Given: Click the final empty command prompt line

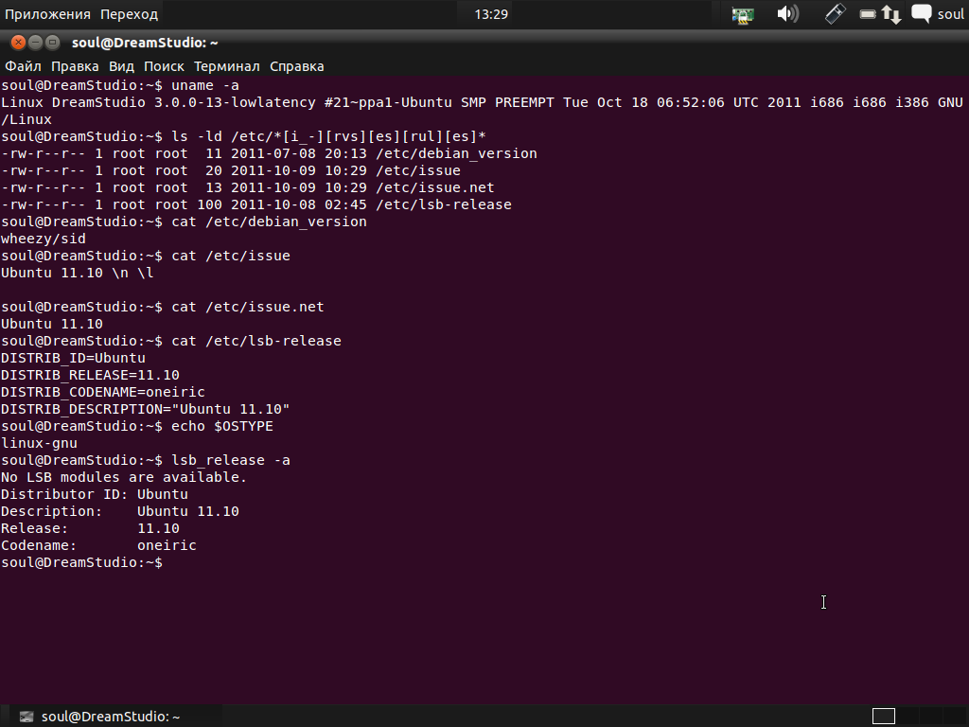Looking at the screenshot, I should coord(81,562).
